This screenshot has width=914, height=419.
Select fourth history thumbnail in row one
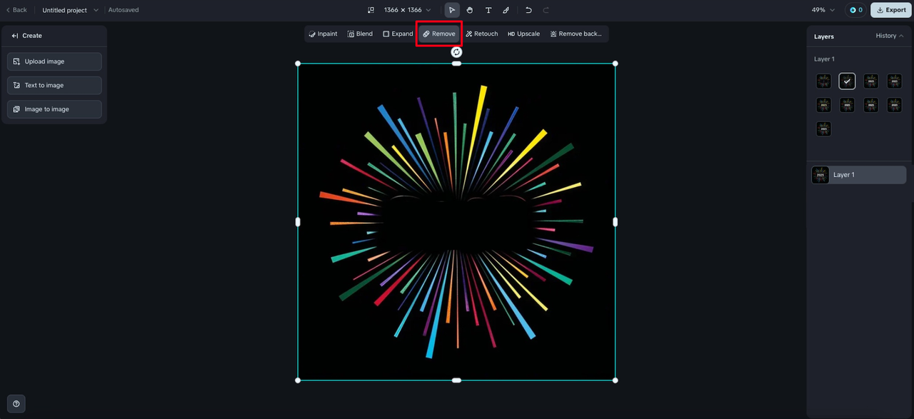pos(894,81)
